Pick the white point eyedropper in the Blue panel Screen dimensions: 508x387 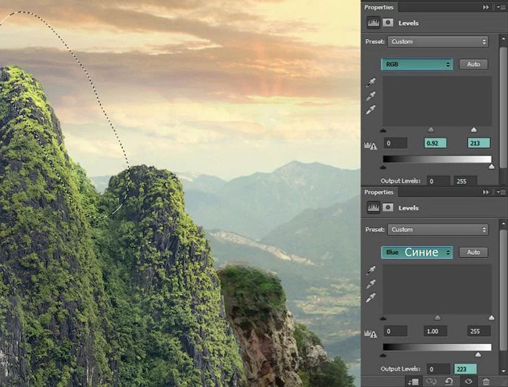371,298
